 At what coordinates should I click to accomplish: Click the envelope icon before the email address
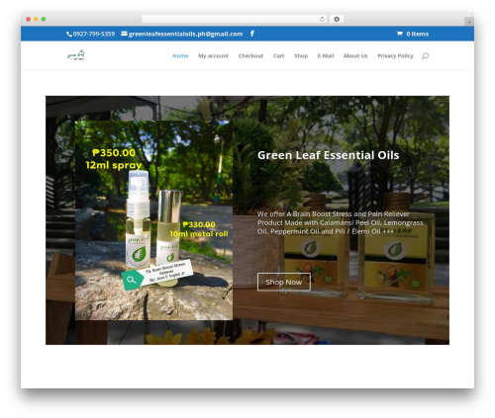click(x=124, y=34)
